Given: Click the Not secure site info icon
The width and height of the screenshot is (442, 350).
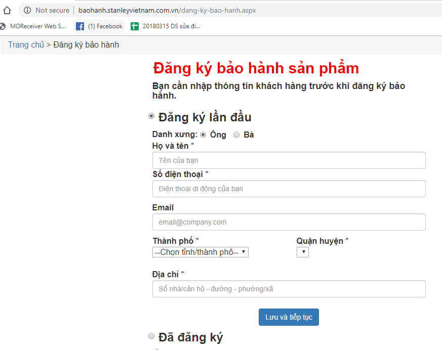Looking at the screenshot, I should pos(27,10).
